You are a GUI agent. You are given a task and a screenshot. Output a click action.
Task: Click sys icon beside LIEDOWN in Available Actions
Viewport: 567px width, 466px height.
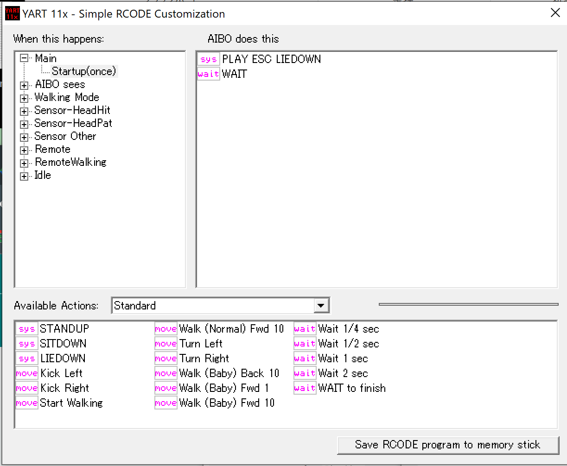[x=27, y=359]
